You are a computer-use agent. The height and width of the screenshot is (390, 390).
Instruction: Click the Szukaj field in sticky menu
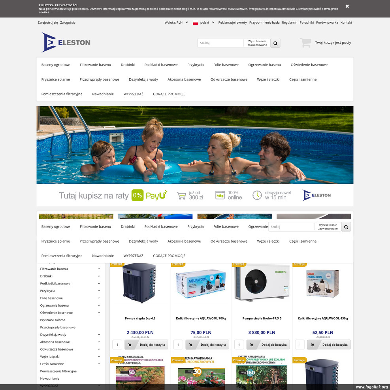[291, 227]
